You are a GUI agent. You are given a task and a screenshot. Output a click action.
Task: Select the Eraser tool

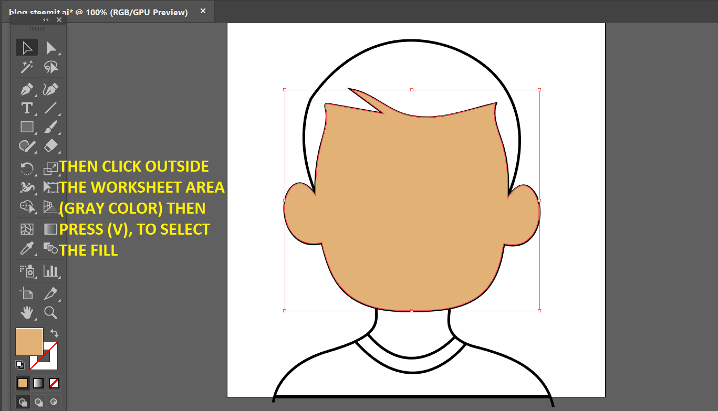point(51,146)
